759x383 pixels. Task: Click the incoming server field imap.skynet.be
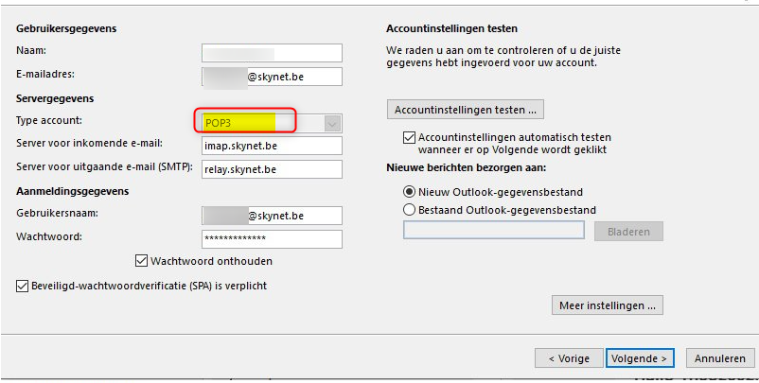click(272, 146)
